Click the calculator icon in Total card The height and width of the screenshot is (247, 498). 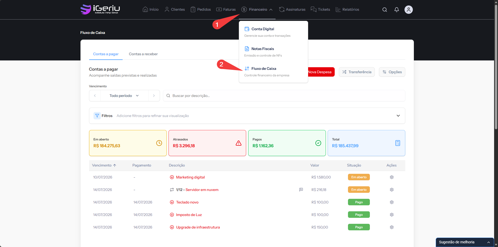pos(398,143)
